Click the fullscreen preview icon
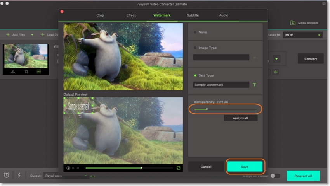 click(178, 168)
